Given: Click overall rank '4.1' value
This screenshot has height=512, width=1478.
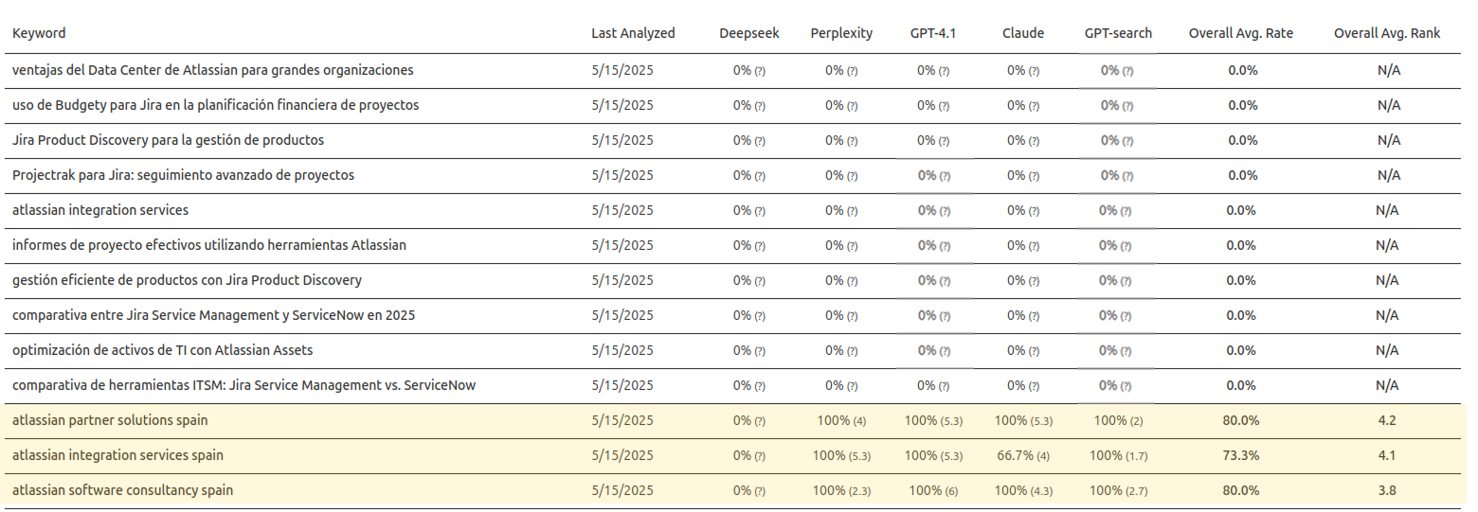Looking at the screenshot, I should (x=1387, y=455).
